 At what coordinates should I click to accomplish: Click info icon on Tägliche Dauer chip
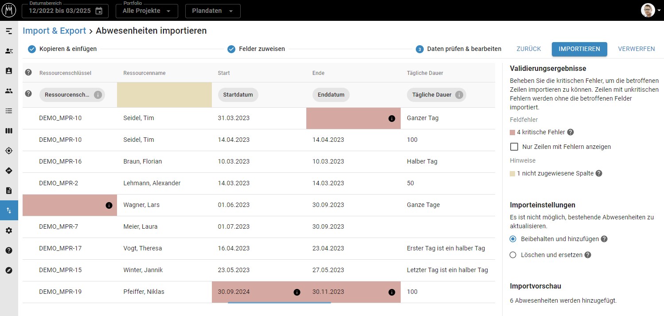[459, 95]
